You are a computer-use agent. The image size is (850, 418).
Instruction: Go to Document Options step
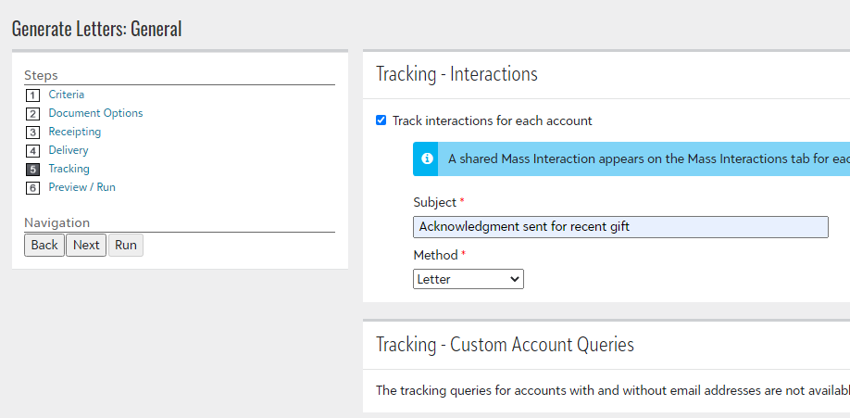tap(95, 113)
